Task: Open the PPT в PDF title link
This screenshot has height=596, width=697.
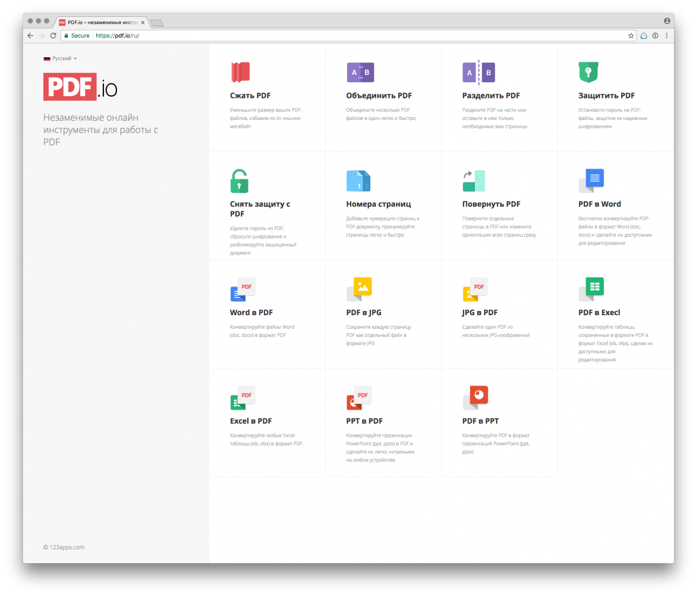Action: click(364, 421)
